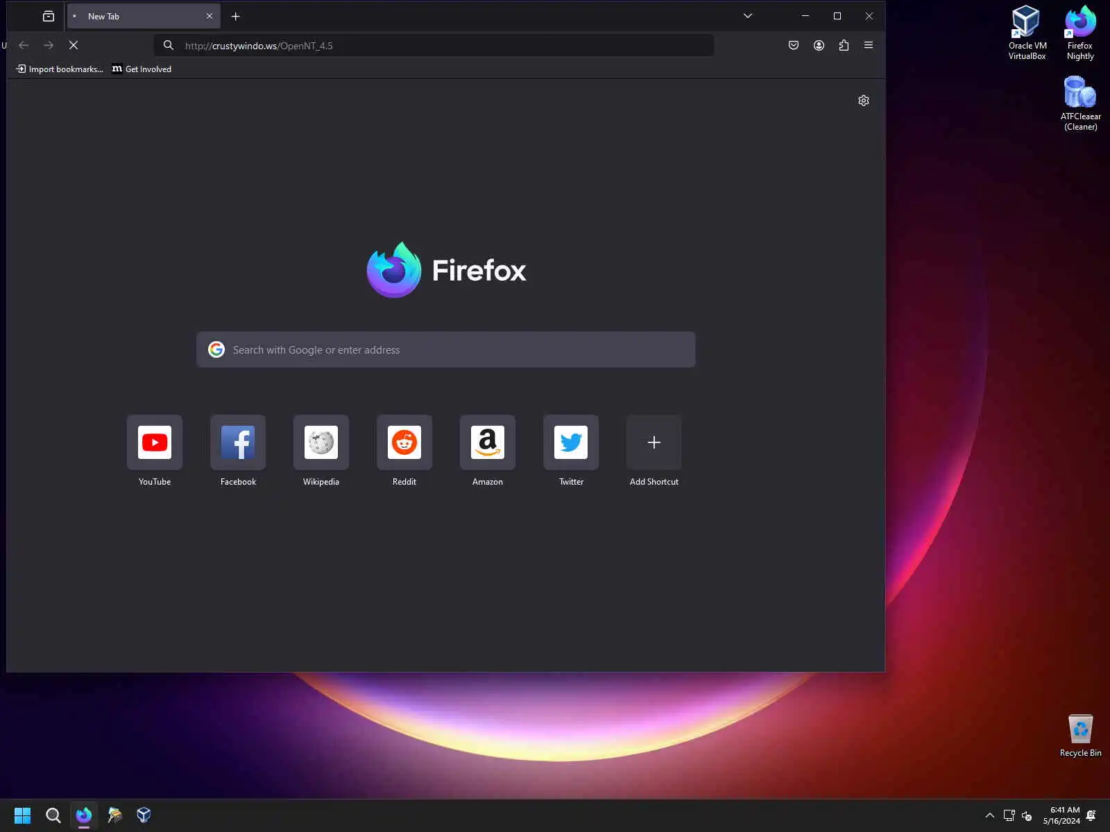Open the Save to Pocket icon
The width and height of the screenshot is (1110, 832).
(794, 45)
